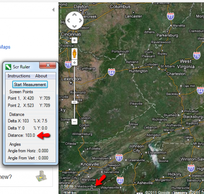Click the Knoxville city label on the map

point(90,164)
